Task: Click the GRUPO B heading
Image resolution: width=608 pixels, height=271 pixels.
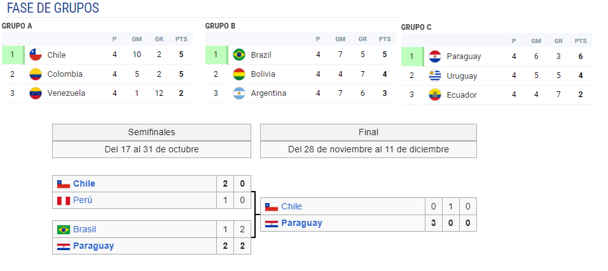Action: [x=220, y=26]
